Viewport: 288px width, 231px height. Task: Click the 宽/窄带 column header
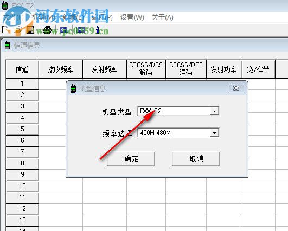coord(259,69)
